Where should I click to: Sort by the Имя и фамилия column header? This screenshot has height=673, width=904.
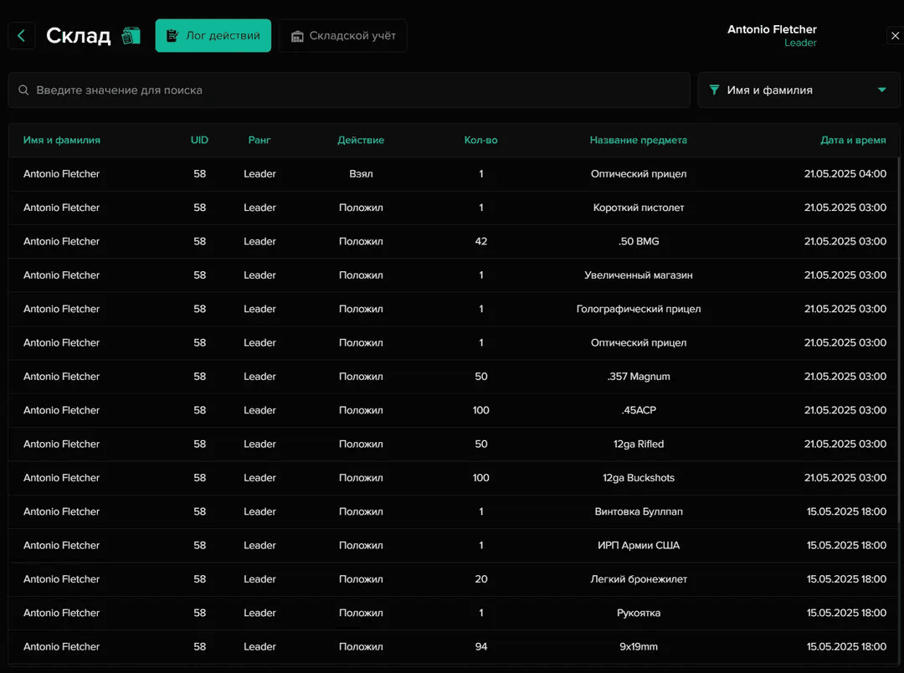(62, 140)
